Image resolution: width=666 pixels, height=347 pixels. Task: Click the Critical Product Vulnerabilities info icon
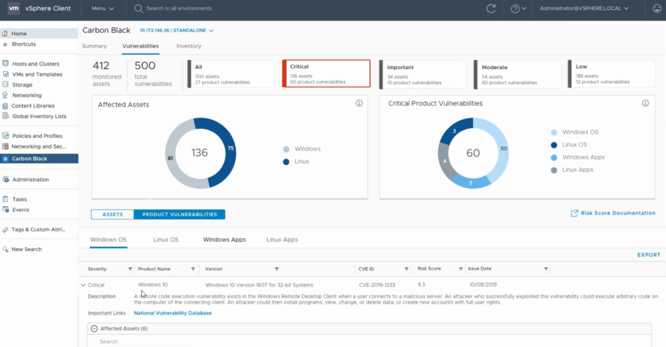click(645, 103)
